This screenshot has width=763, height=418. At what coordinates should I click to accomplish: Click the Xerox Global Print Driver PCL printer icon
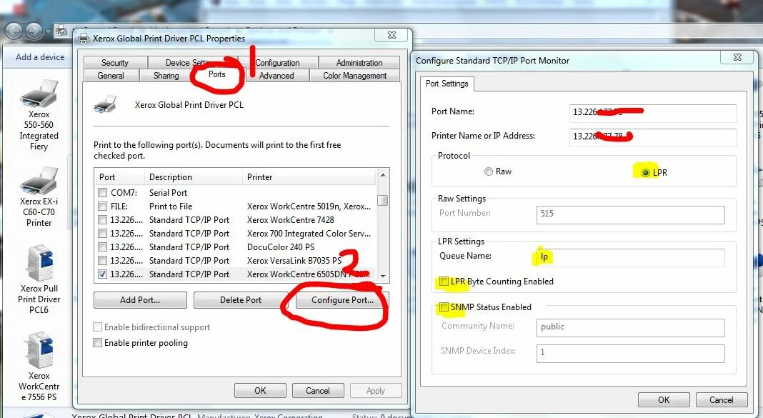tap(105, 104)
